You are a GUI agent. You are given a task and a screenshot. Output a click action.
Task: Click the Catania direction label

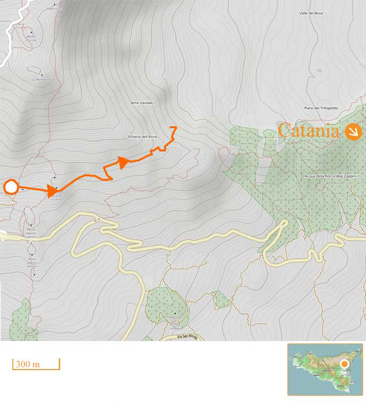point(309,130)
